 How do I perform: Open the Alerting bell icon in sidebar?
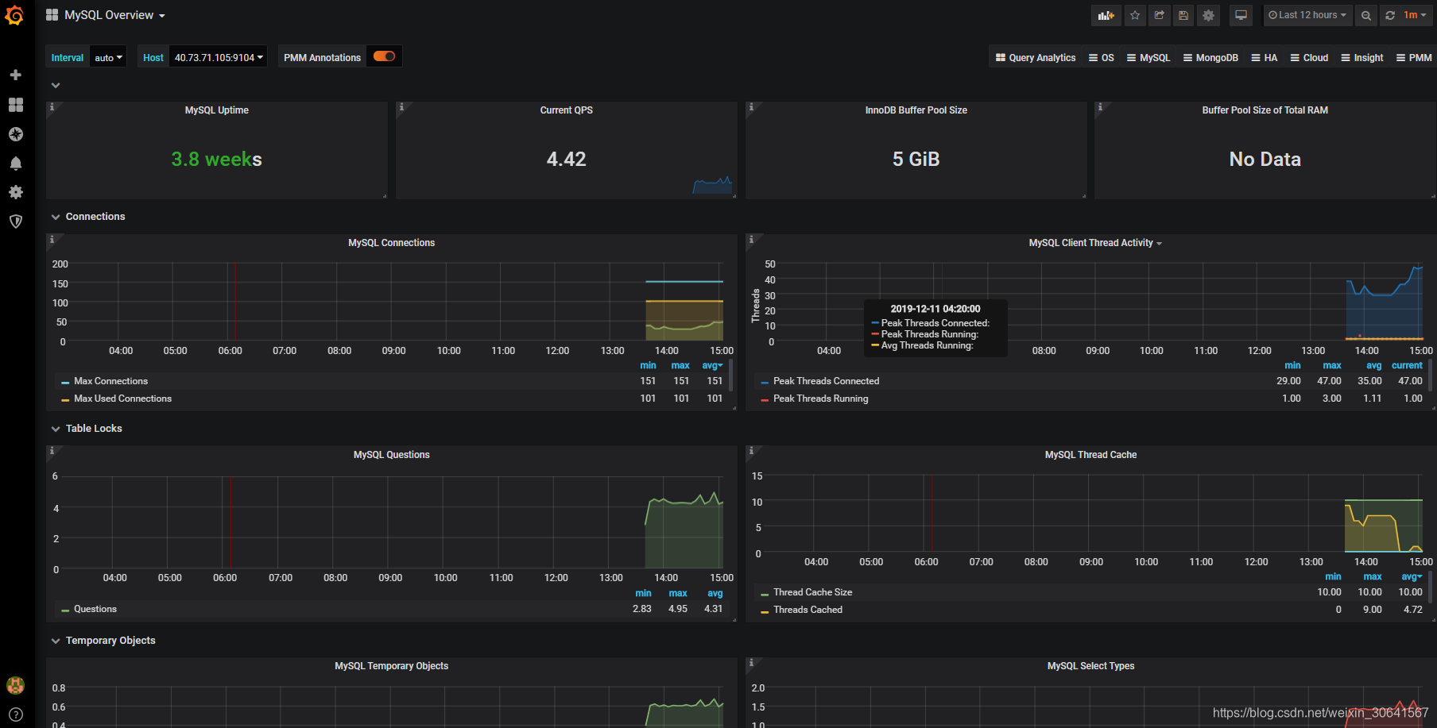pyautogui.click(x=15, y=164)
